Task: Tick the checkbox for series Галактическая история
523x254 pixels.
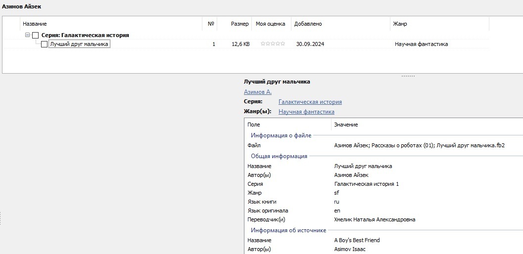Action: (x=35, y=35)
